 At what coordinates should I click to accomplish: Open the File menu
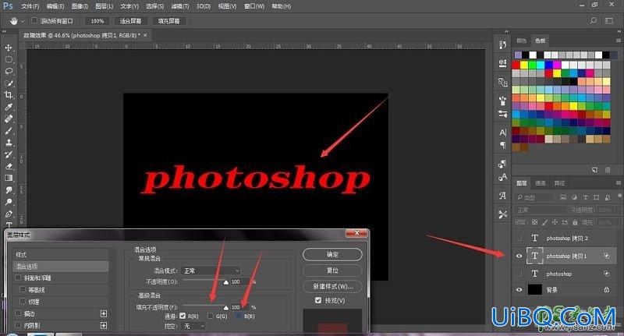[30, 6]
